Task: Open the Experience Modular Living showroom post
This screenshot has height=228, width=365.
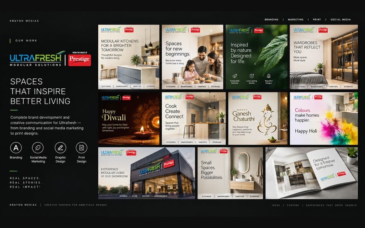Action: 147,173
